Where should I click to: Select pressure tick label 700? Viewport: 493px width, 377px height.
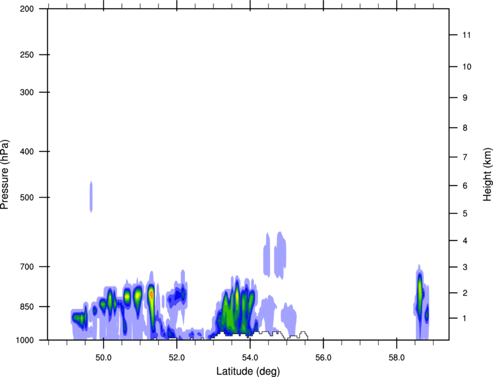pyautogui.click(x=27, y=267)
